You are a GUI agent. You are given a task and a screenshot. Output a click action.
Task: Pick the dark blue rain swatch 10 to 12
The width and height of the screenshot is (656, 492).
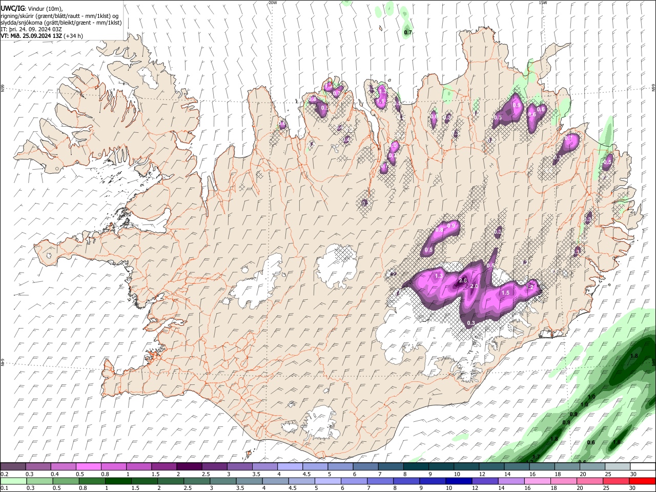click(458, 481)
